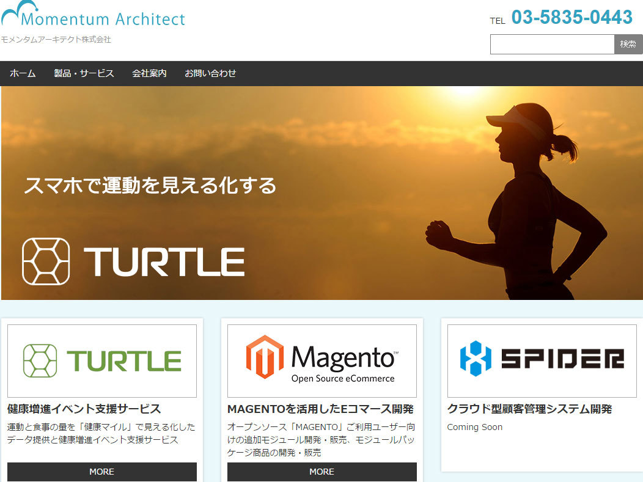Viewport: 643px width, 482px height.
Task: Go to the 会社案内 page
Action: click(149, 73)
